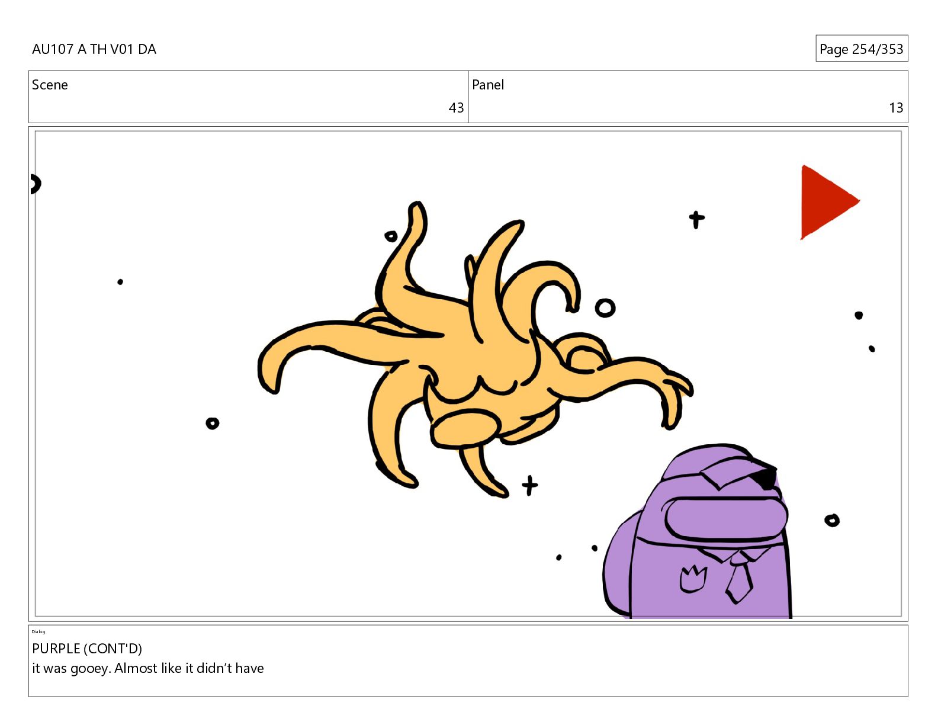Click the dialog line "it was gooey. Almost like it didn't have"
The width and height of the screenshot is (938, 725).
click(148, 668)
